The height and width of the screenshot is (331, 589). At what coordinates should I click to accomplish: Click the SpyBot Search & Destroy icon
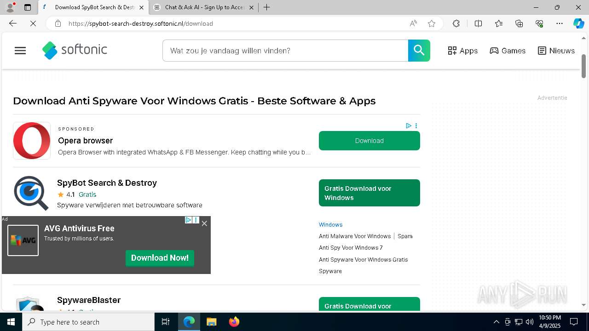31,193
